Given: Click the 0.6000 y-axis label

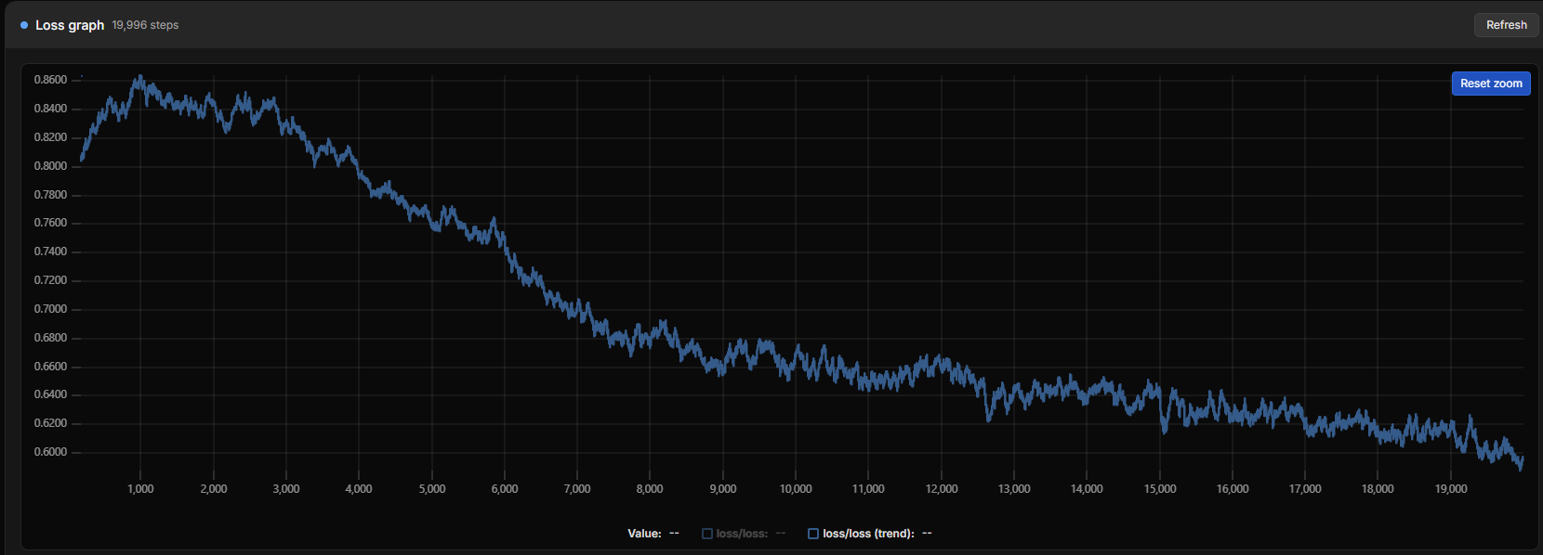Looking at the screenshot, I should pyautogui.click(x=50, y=452).
